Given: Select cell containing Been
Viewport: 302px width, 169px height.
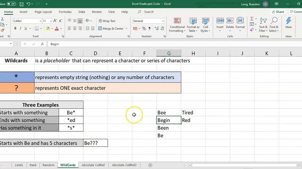Looking at the screenshot, I should click(x=169, y=128).
